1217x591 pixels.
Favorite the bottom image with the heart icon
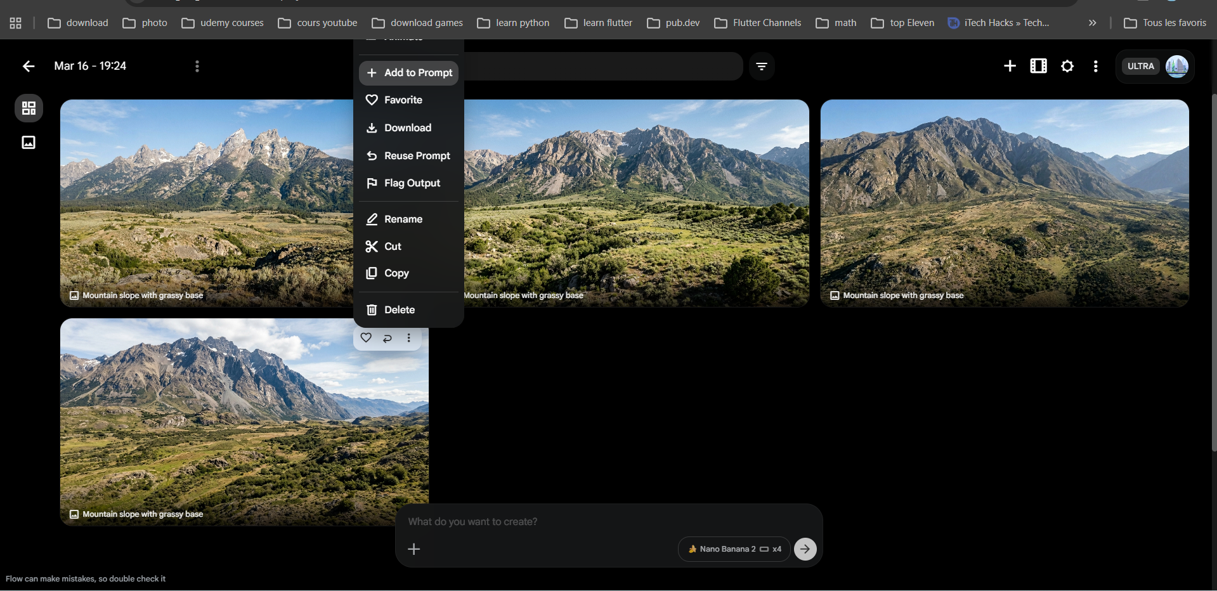(366, 338)
